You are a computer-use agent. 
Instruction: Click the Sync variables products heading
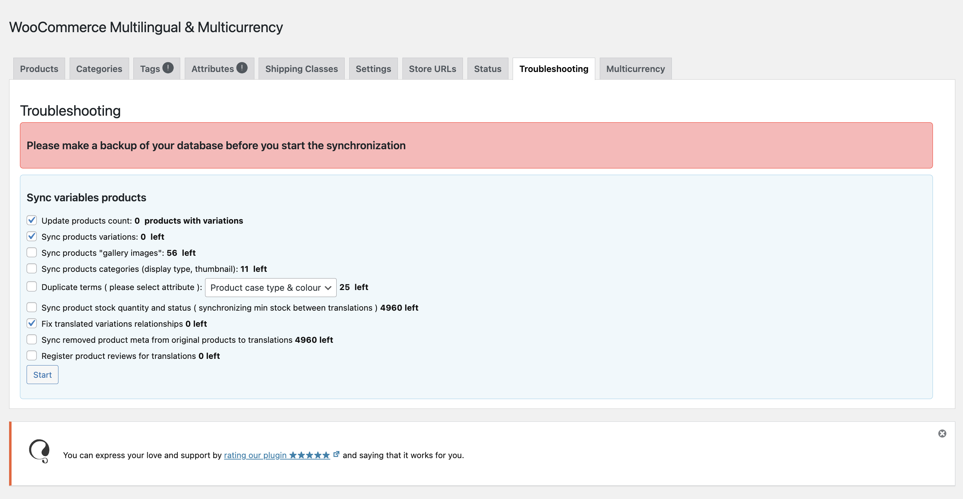pos(86,197)
